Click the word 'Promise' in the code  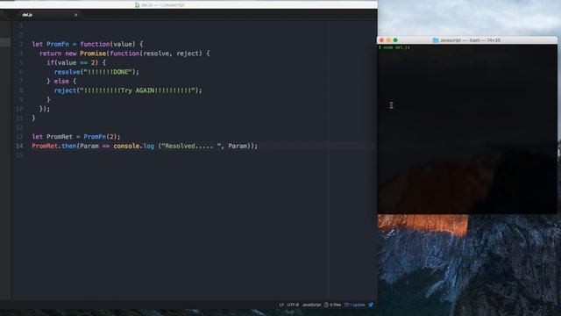click(93, 54)
